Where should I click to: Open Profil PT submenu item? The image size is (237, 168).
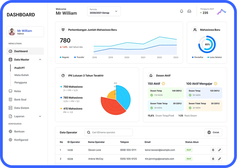(19, 68)
